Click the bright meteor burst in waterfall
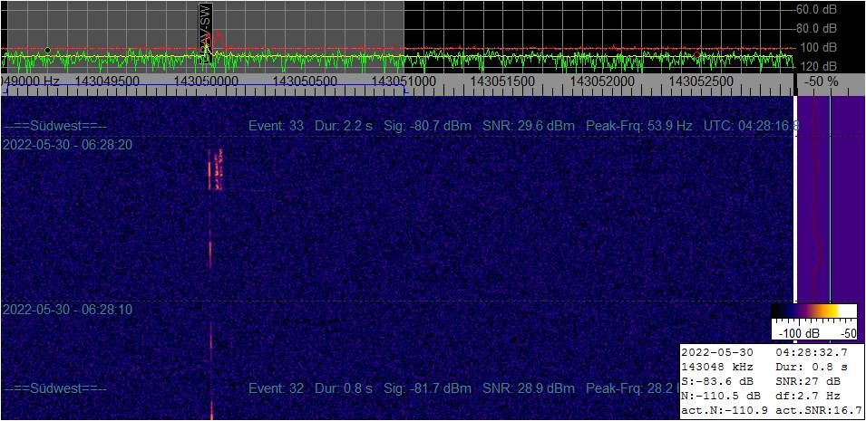 coord(216,168)
